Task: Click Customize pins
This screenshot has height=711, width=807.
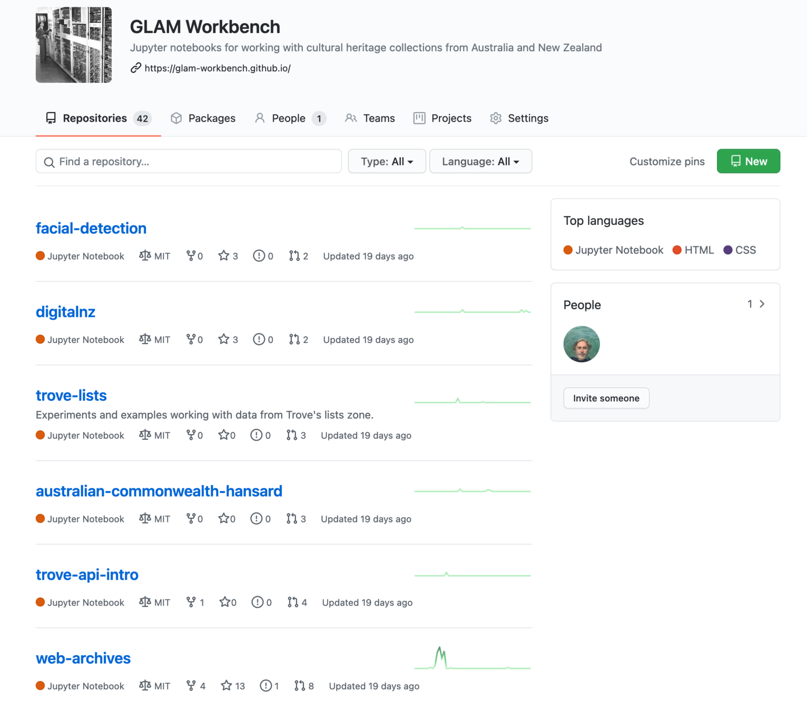Action: (667, 162)
